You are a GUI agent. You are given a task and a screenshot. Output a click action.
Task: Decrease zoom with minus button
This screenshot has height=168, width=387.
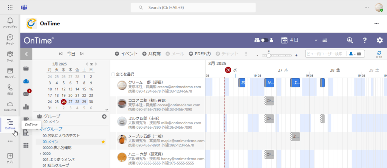tap(257, 55)
